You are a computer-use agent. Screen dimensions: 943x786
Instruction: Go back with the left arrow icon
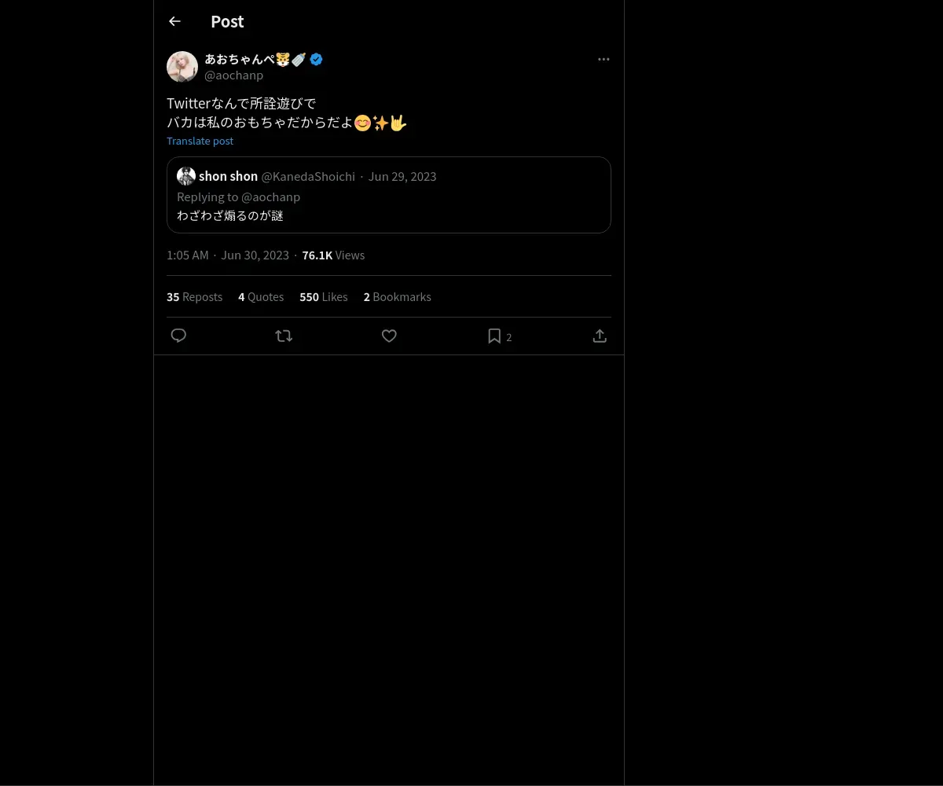(174, 21)
